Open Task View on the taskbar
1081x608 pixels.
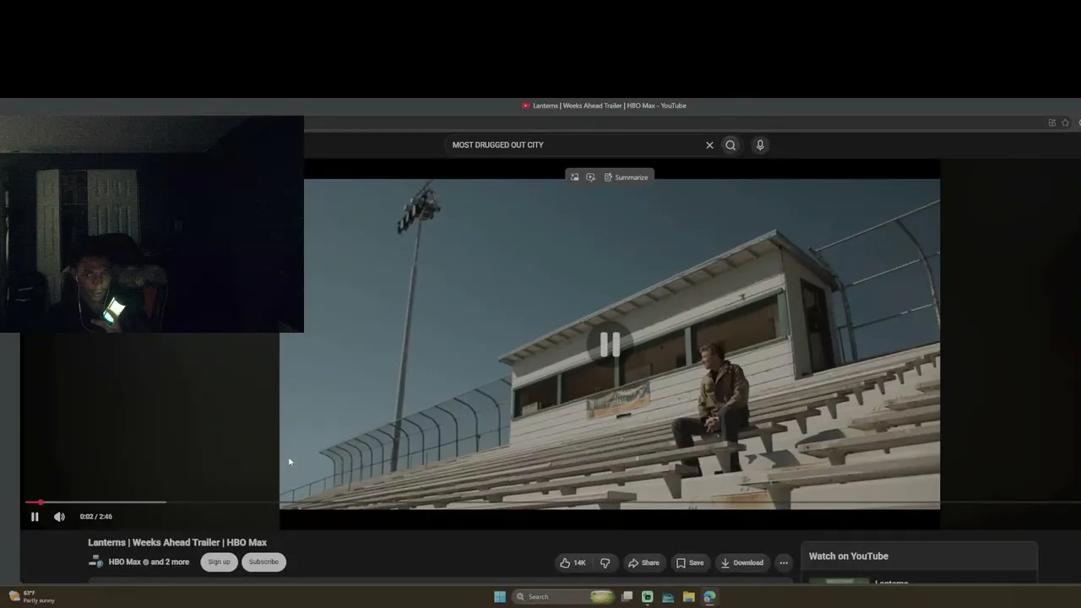coord(627,597)
